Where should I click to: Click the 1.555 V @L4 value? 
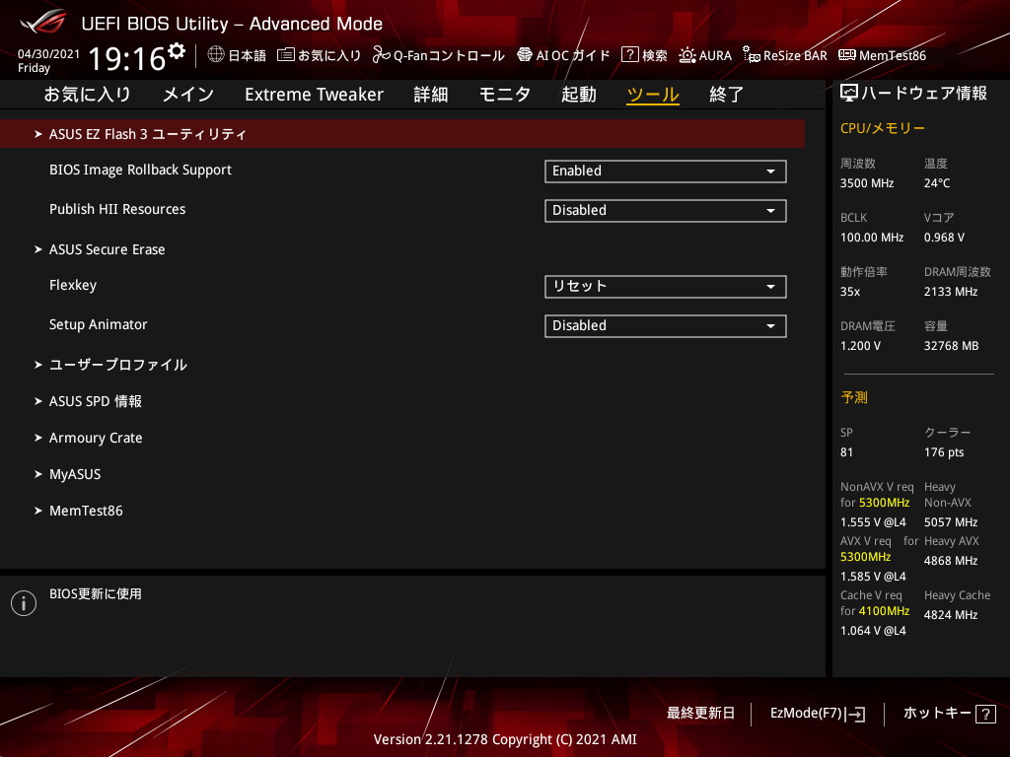click(x=873, y=522)
